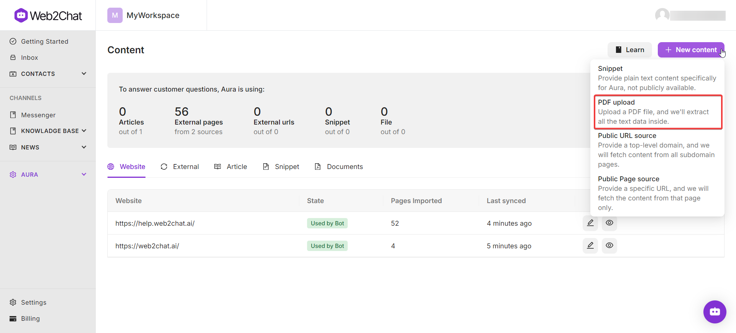
Task: Click the 0 Articles stat
Action: [131, 121]
